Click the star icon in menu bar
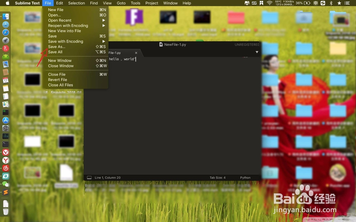 pyautogui.click(x=339, y=3)
